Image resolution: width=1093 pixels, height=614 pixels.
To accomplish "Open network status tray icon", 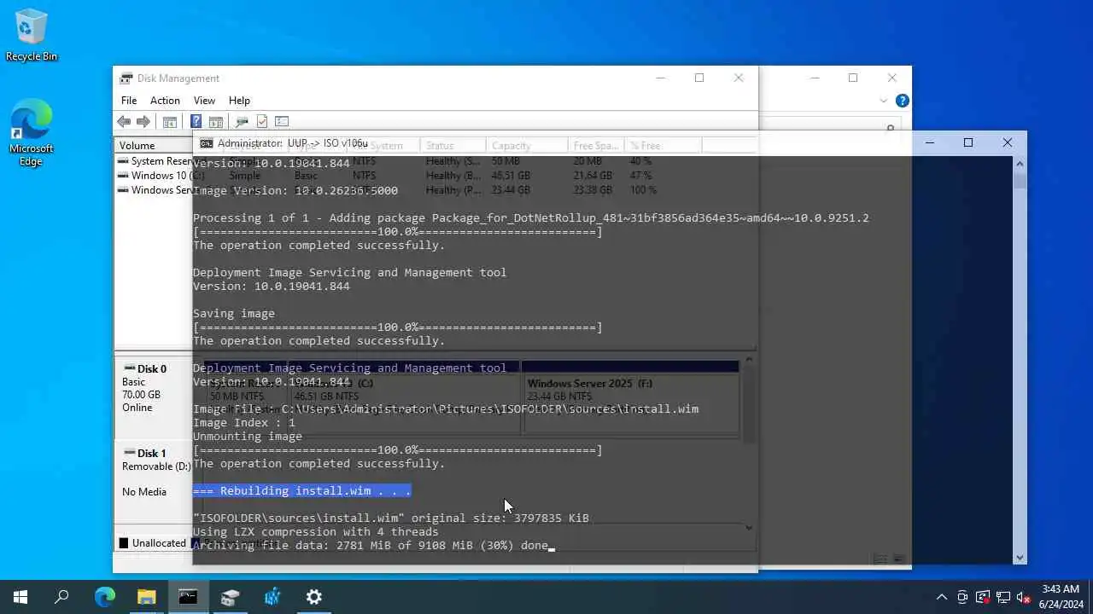I will coord(1003,597).
